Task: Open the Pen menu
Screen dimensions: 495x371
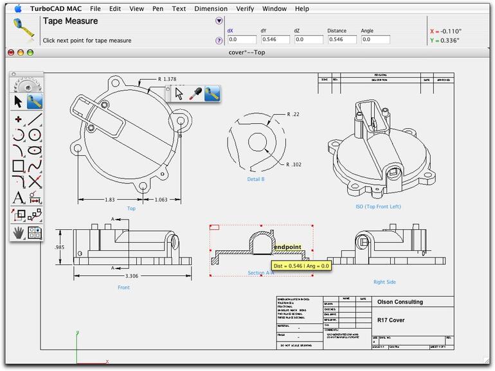Action: (157, 9)
